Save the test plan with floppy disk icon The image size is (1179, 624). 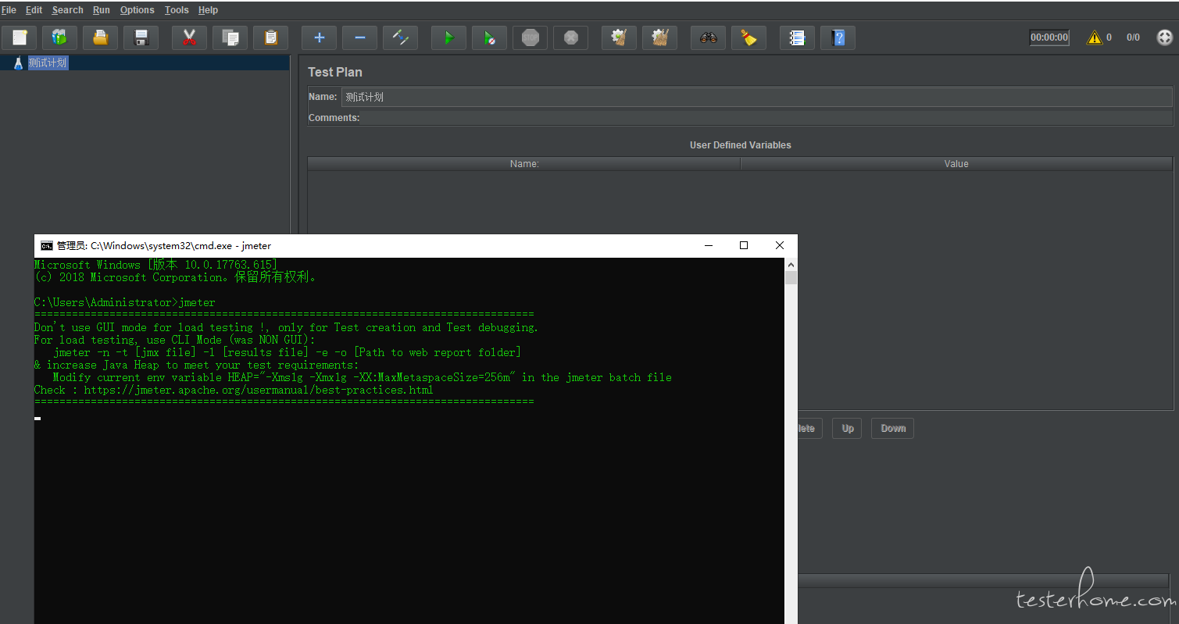[141, 37]
